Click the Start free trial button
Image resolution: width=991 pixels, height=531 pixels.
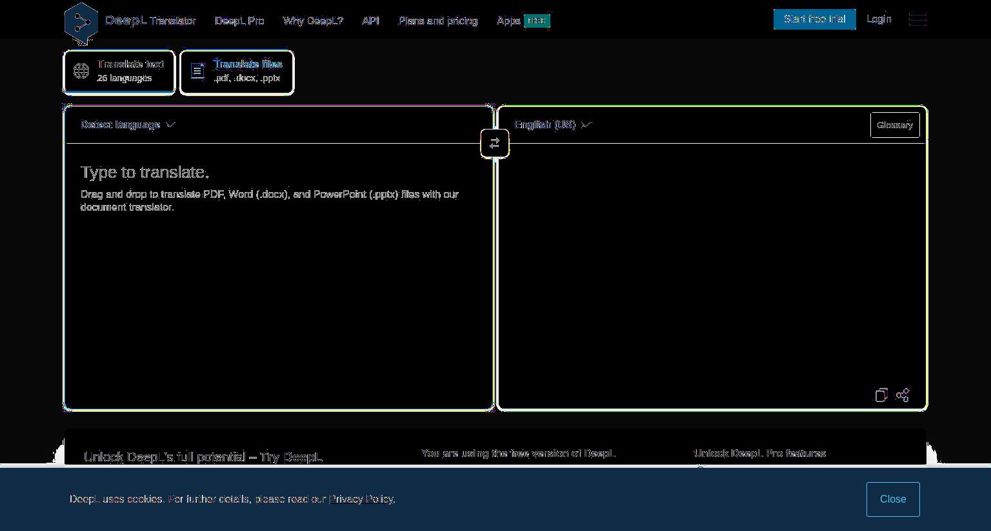coord(815,19)
